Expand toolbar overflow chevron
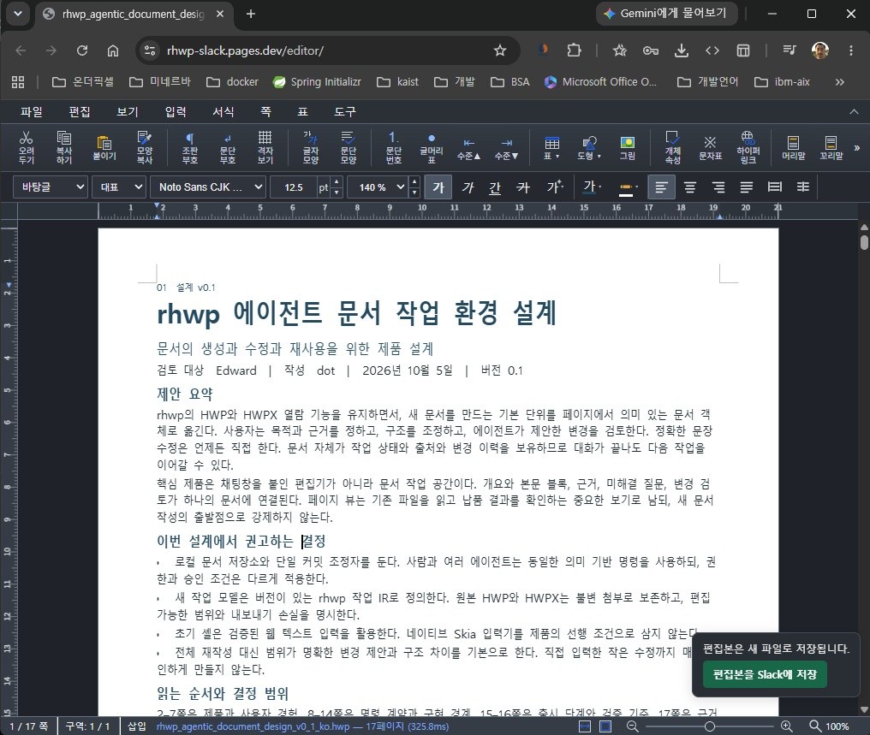Screen dimensions: 870x735 coord(856,147)
